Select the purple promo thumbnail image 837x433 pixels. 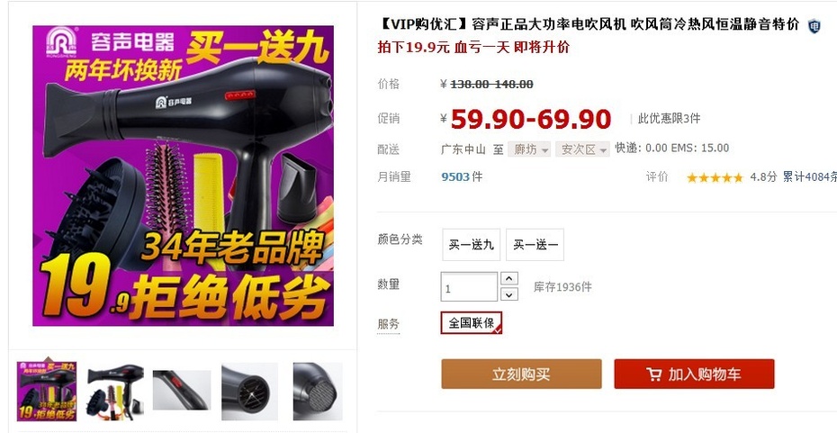47,391
